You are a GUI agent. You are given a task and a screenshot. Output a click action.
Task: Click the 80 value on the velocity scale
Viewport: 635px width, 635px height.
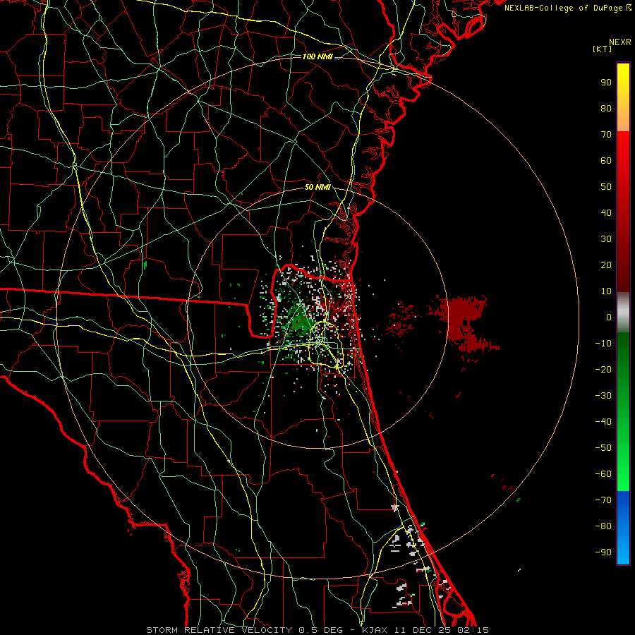[606, 109]
